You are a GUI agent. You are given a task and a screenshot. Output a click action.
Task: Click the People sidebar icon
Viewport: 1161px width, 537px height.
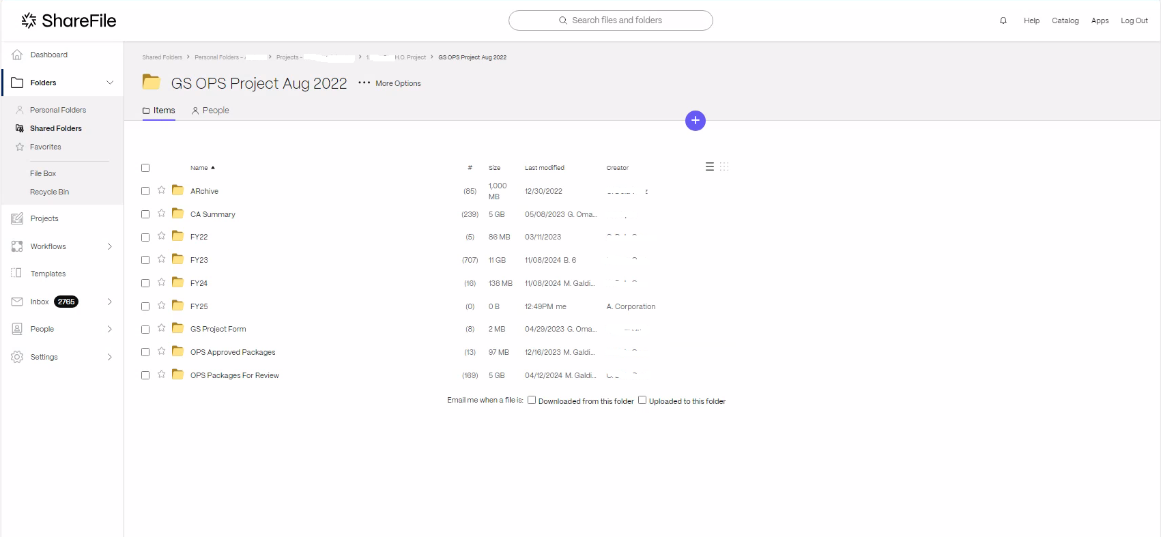point(17,329)
